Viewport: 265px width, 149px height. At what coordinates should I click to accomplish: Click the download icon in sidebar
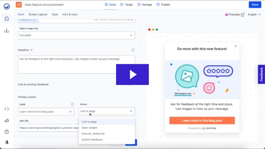(7, 31)
